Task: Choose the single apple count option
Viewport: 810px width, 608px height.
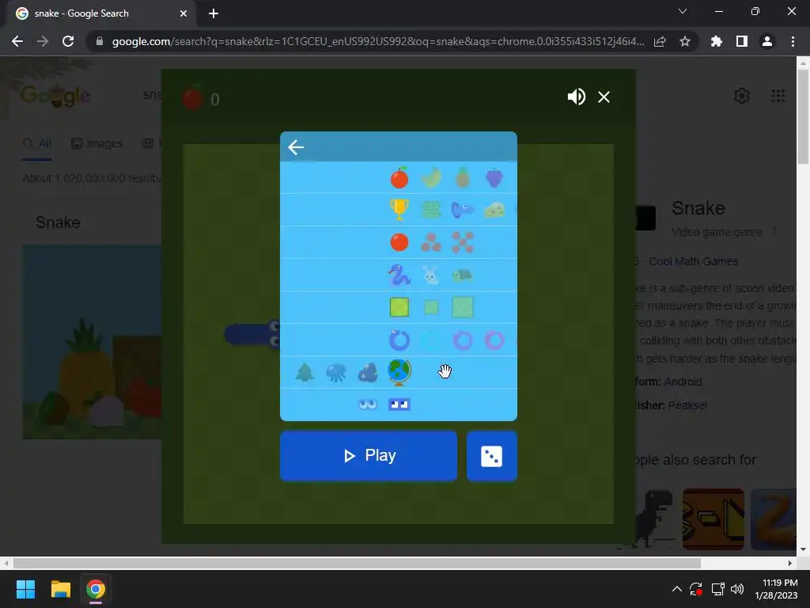Action: coord(399,242)
